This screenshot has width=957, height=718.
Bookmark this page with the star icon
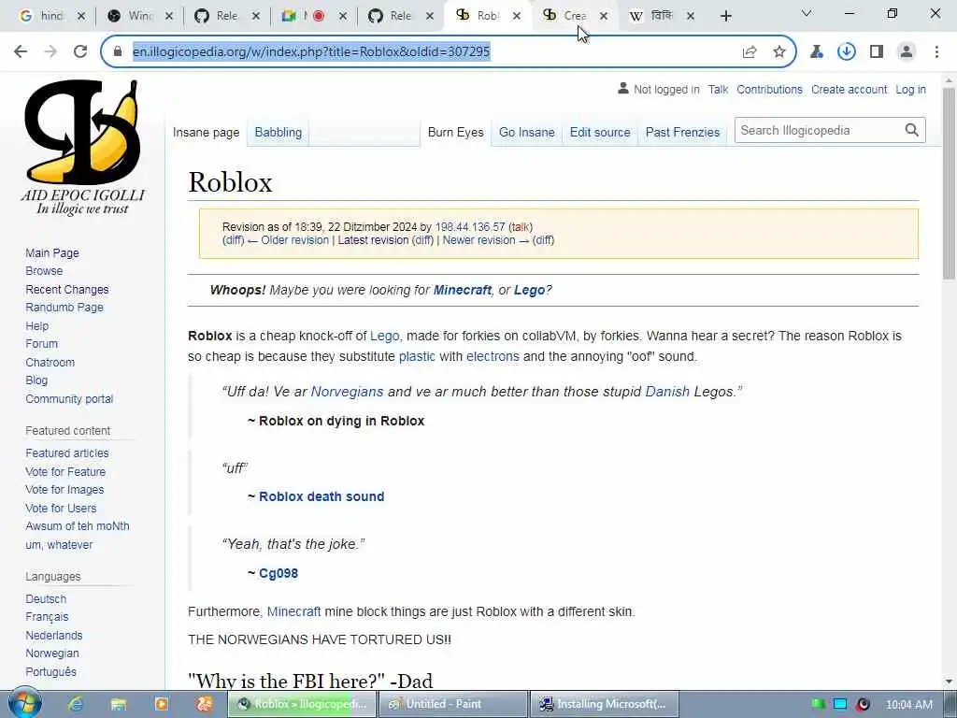click(x=779, y=52)
